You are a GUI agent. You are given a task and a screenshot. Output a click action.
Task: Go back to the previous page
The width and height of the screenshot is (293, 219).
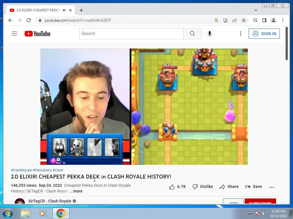pyautogui.click(x=10, y=20)
